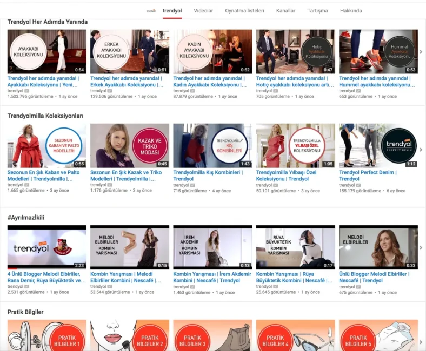Open title Ünlü Blogger Melodi Elbirliler Nescafé
Screen dimensions: 426x351
[374, 277]
